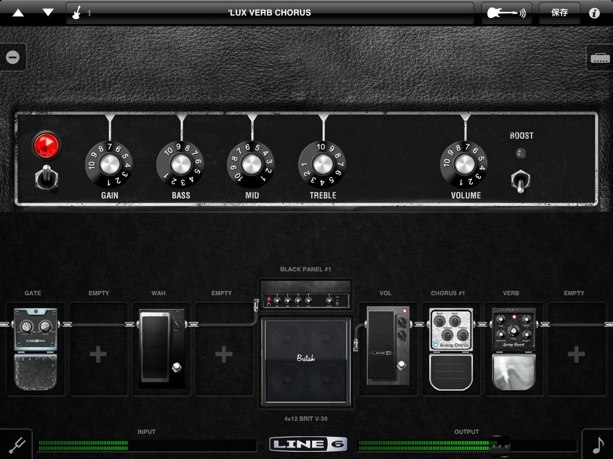Select the GATE pedal
Viewport: 613px width, 459px height.
35,349
